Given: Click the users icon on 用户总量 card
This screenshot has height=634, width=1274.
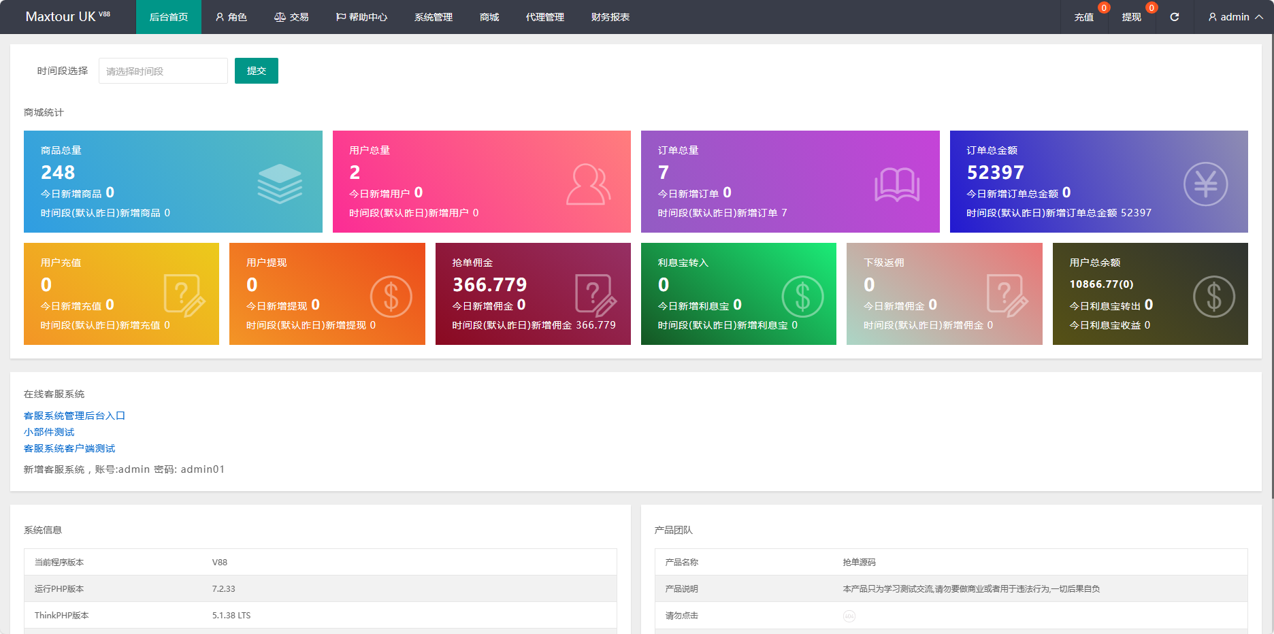Looking at the screenshot, I should [589, 184].
